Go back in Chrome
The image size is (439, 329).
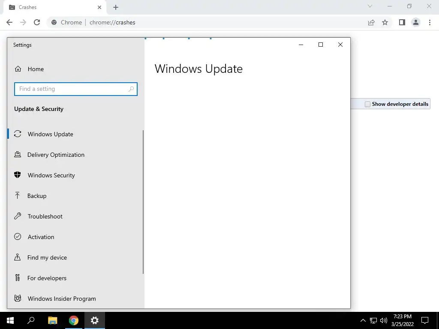coord(9,22)
